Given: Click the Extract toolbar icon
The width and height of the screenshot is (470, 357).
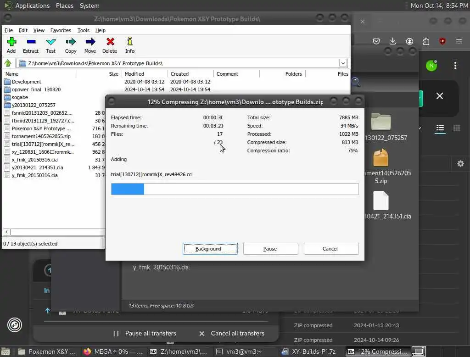Looking at the screenshot, I should [31, 45].
